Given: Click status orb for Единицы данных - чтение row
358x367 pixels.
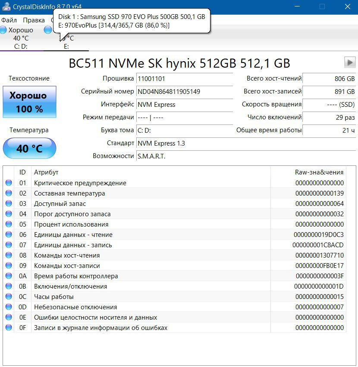Looking at the screenshot, I should (9, 234).
